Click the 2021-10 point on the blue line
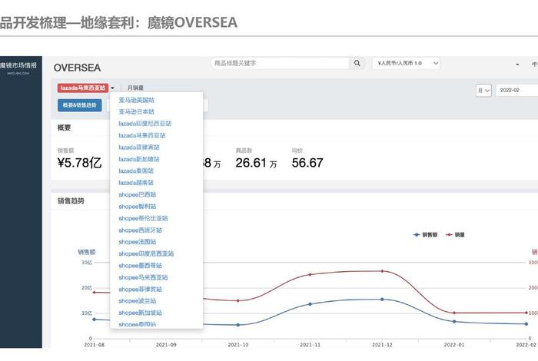 click(238, 325)
